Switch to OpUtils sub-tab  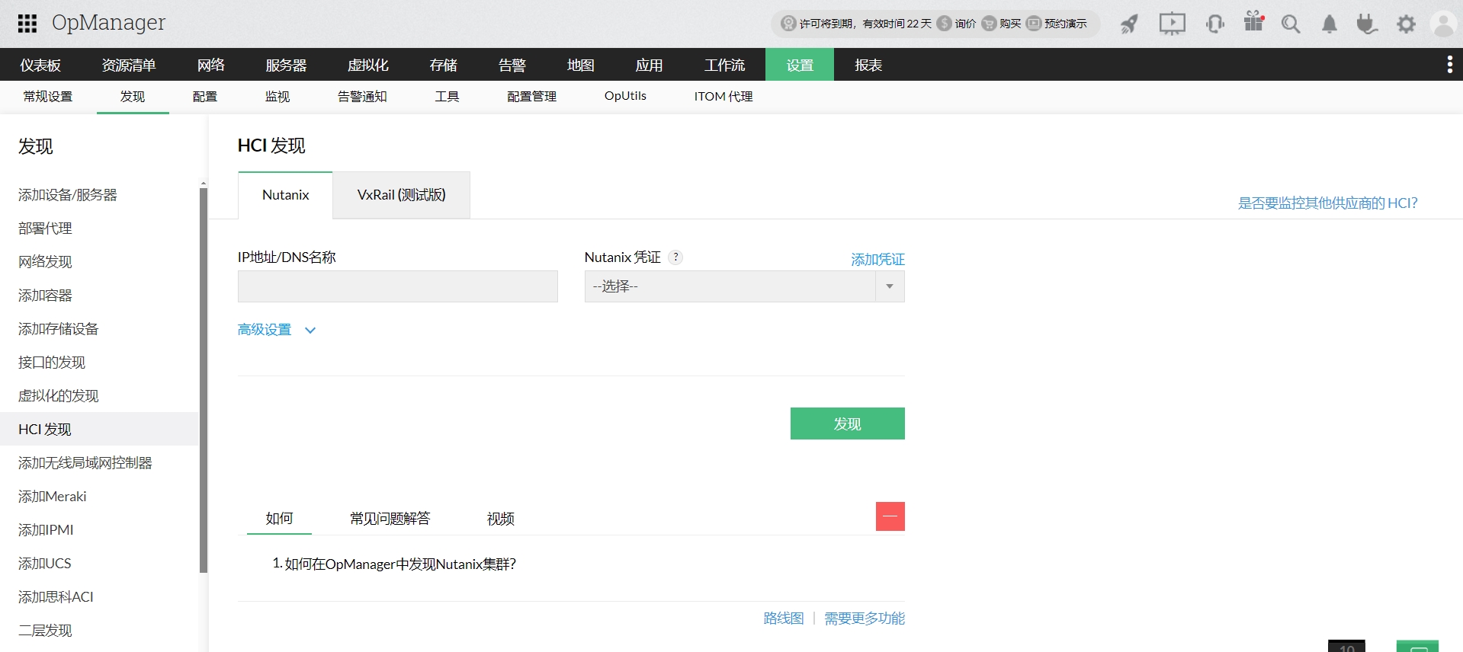pyautogui.click(x=625, y=97)
